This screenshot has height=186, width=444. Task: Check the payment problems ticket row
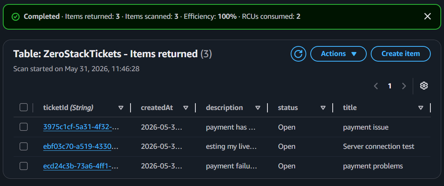pyautogui.click(x=24, y=166)
